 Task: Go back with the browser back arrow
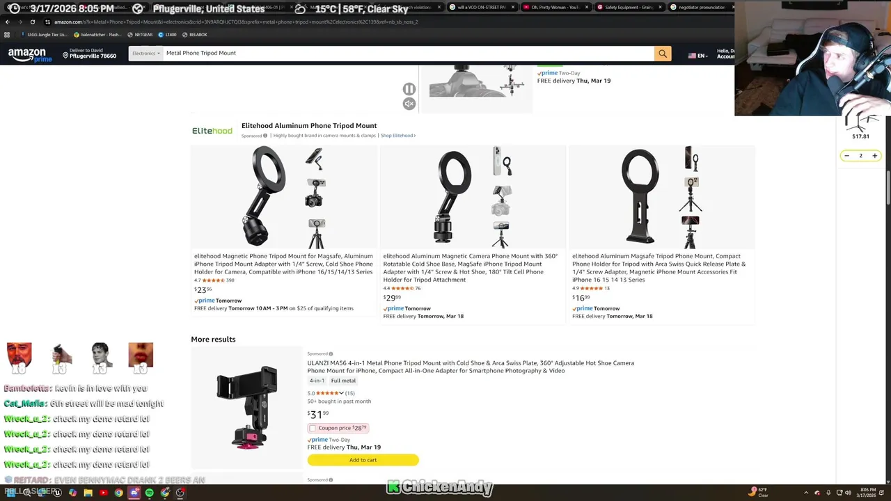pos(8,22)
